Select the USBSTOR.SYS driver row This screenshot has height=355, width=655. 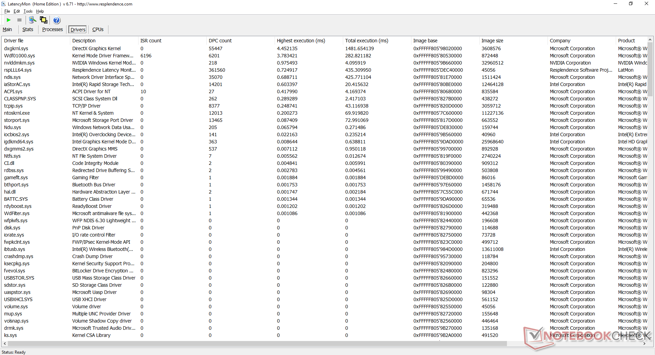(x=324, y=278)
